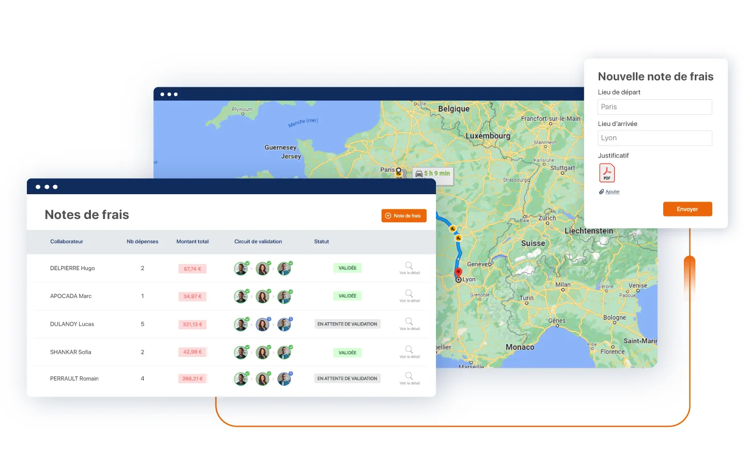Screen dimensions: 750x470
Task: Click the last validator avatar in DELPIERRE Hugo row
Action: point(284,269)
